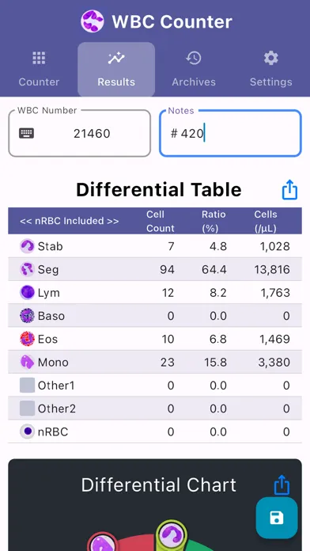
Task: Edit the WBC Number field
Action: [x=80, y=133]
